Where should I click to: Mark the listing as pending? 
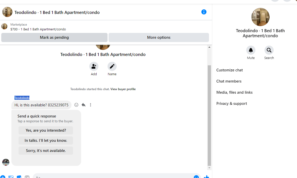tap(54, 37)
